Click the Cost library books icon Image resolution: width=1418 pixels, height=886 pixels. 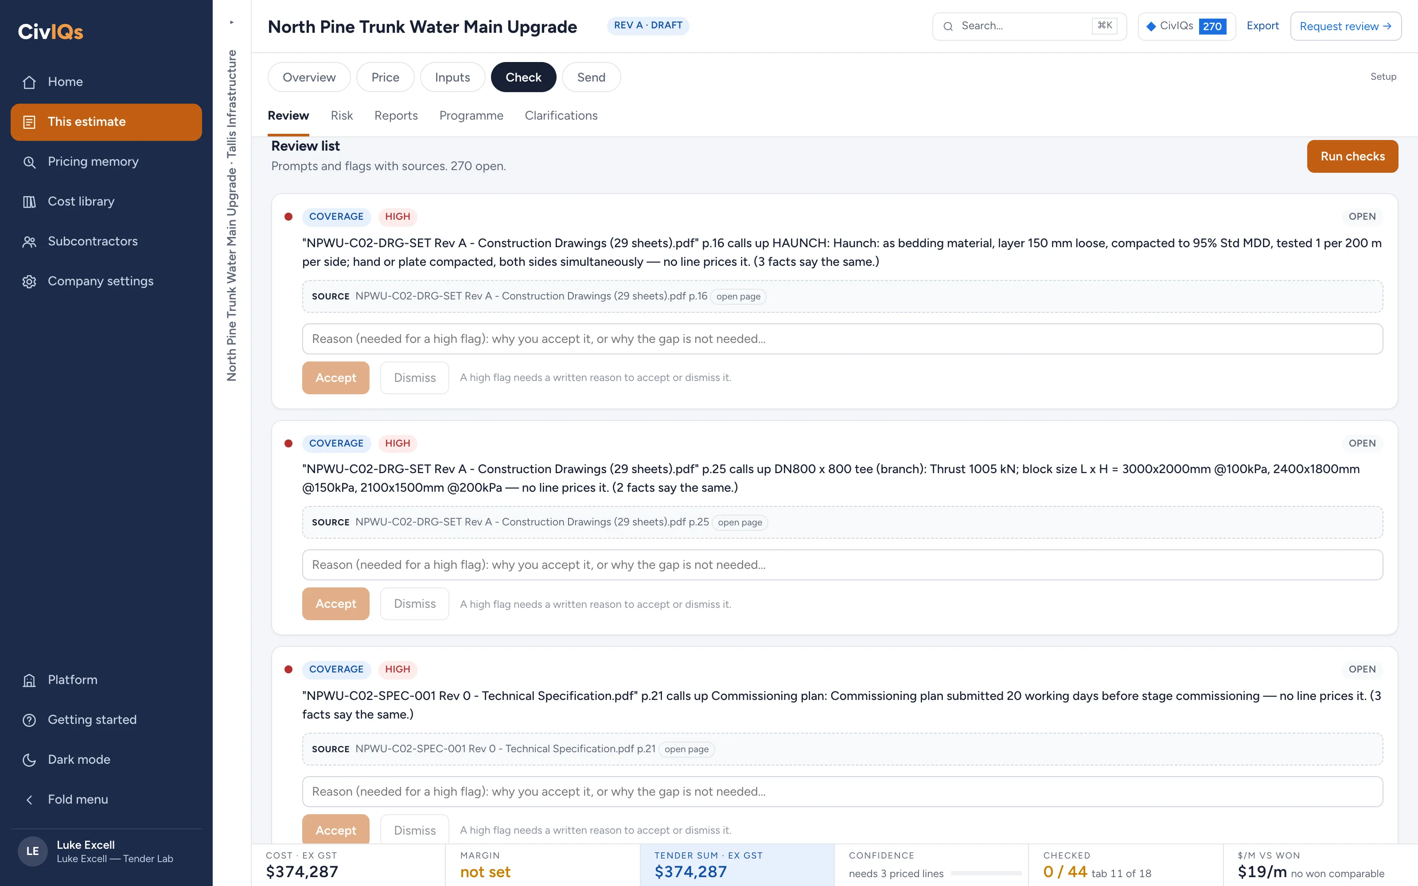29,202
